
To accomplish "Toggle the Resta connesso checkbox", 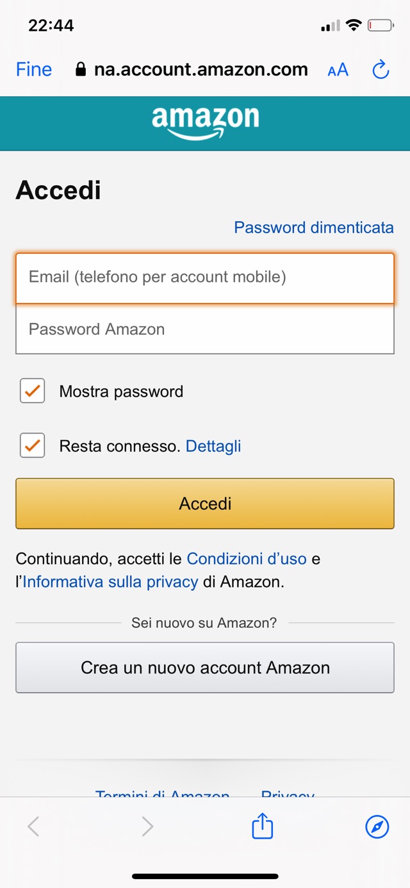I will click(32, 445).
